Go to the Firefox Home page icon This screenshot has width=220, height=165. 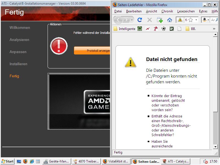[x=170, y=20]
